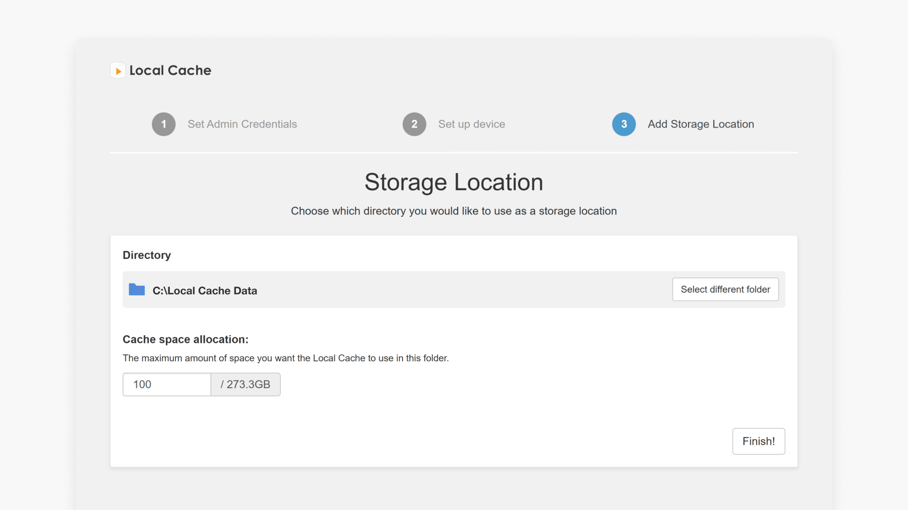Click the 273.3GB capacity label box
This screenshot has height=510, width=908.
click(245, 384)
